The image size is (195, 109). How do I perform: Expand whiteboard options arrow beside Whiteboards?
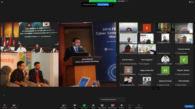click(142, 105)
